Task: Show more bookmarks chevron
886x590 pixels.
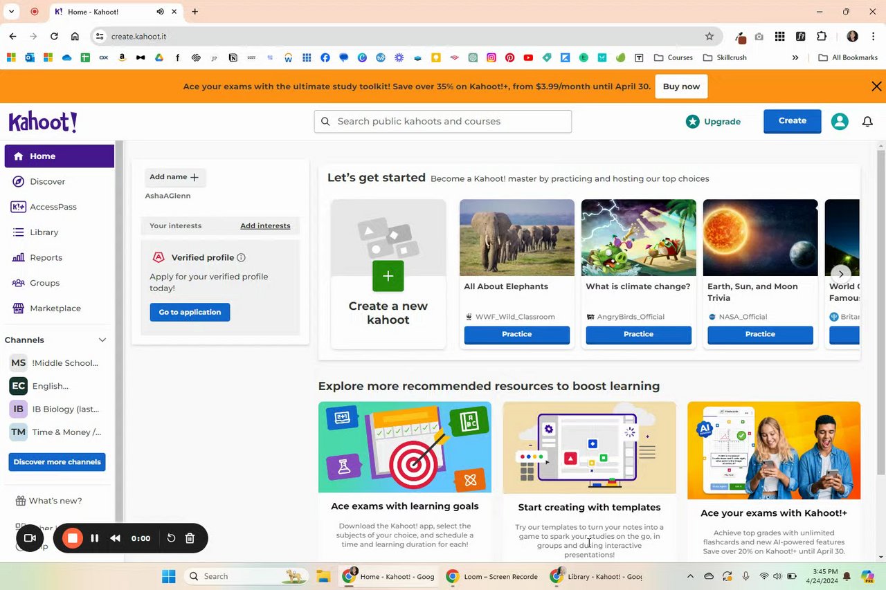Action: 795,57
